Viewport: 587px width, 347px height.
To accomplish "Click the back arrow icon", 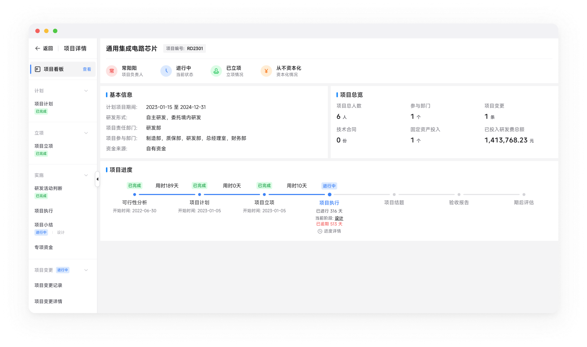I will click(x=38, y=49).
